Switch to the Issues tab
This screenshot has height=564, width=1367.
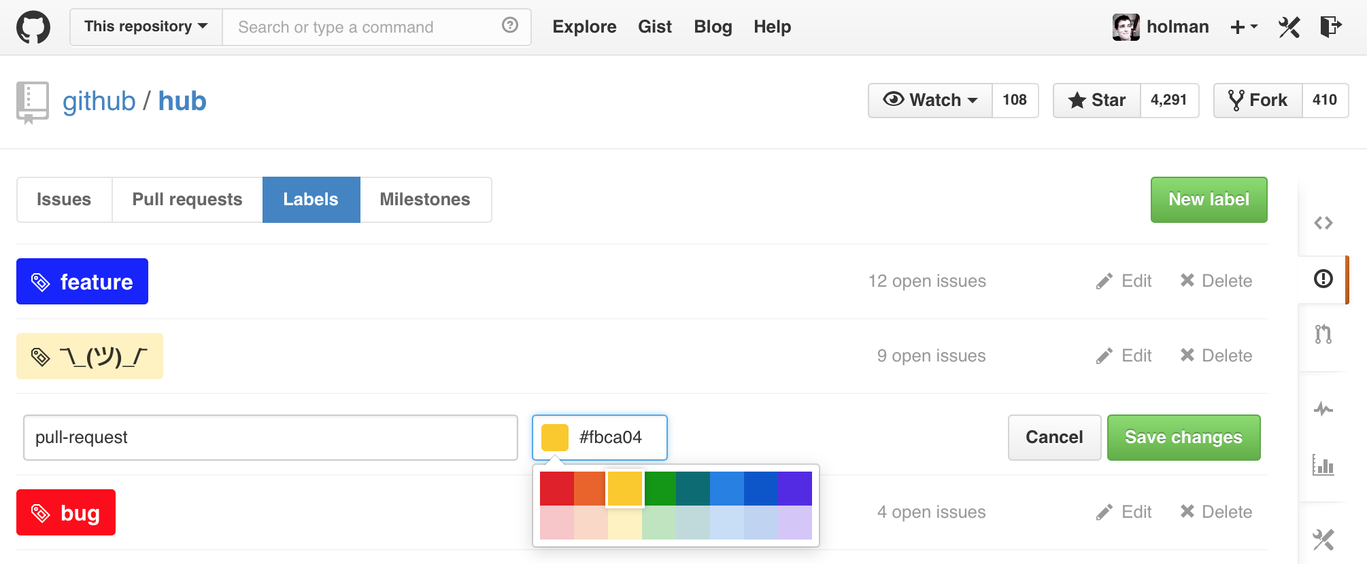64,200
